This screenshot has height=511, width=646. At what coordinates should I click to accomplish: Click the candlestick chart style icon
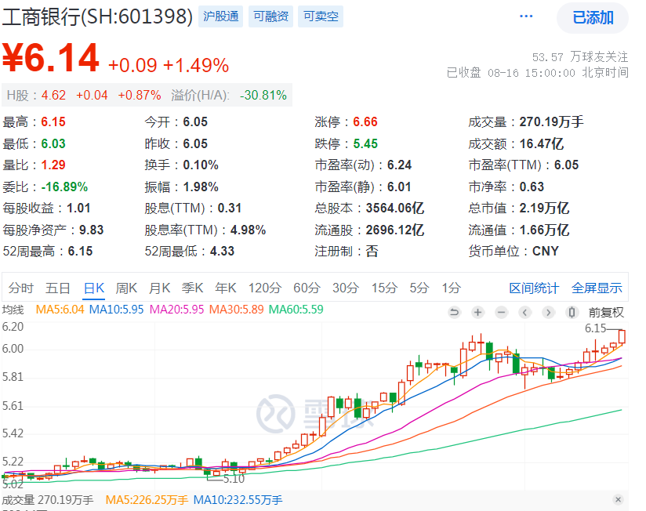572,313
